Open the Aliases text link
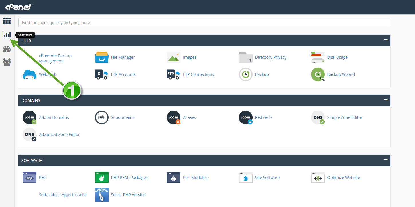The width and height of the screenshot is (415, 207). pos(189,117)
